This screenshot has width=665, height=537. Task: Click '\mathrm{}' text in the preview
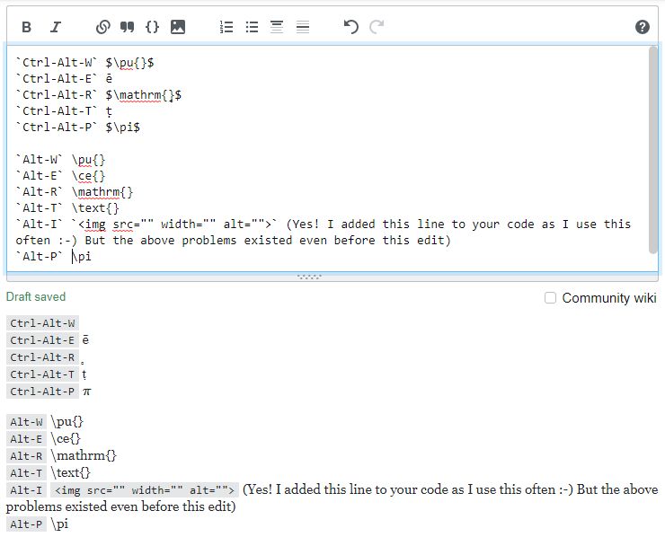(x=84, y=456)
